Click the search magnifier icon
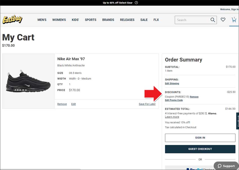 coord(213,20)
